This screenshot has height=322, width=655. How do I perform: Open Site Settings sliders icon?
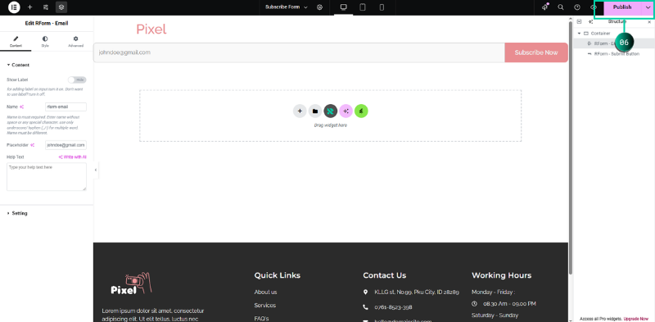[x=46, y=7]
